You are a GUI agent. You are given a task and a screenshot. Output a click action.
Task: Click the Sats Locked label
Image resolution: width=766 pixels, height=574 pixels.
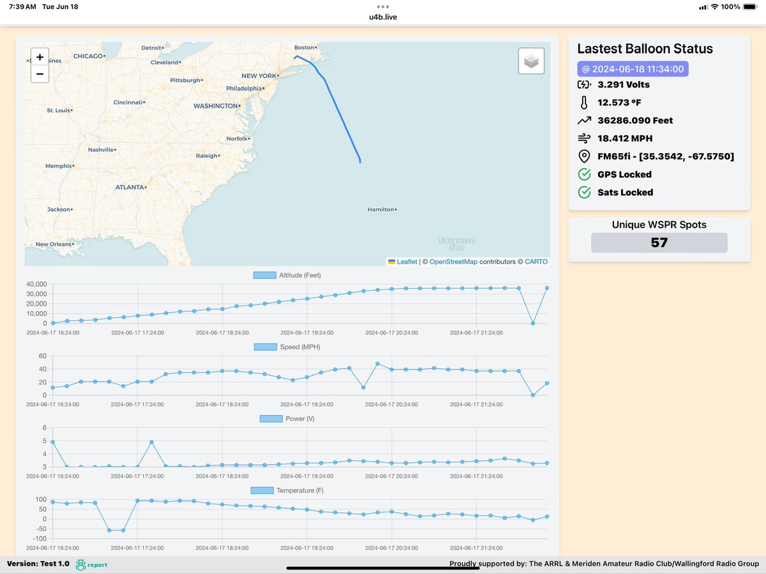[x=625, y=192]
